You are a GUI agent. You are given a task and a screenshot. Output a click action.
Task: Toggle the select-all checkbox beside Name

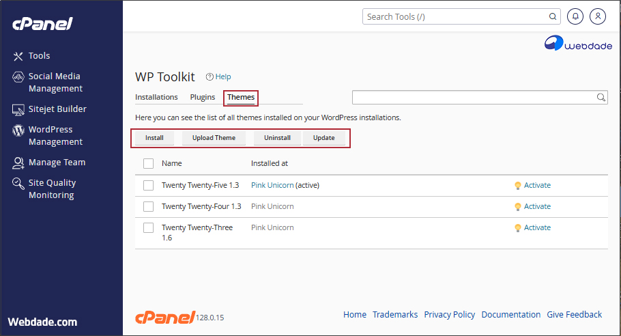(x=148, y=163)
